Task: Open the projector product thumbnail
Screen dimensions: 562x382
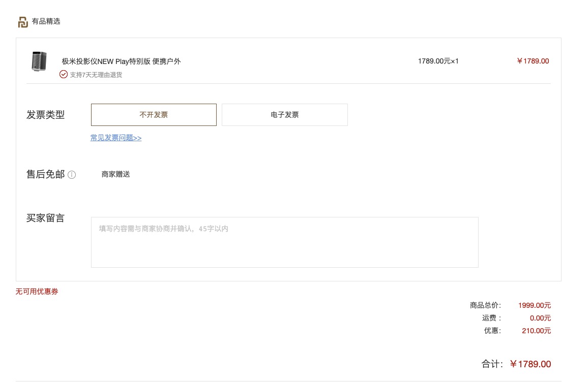Action: click(39, 61)
